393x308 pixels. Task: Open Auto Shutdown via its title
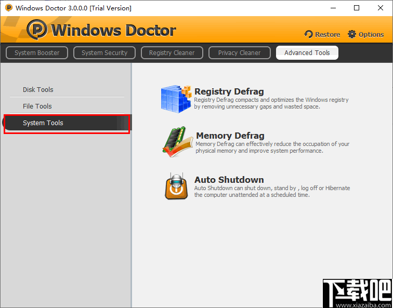click(229, 180)
